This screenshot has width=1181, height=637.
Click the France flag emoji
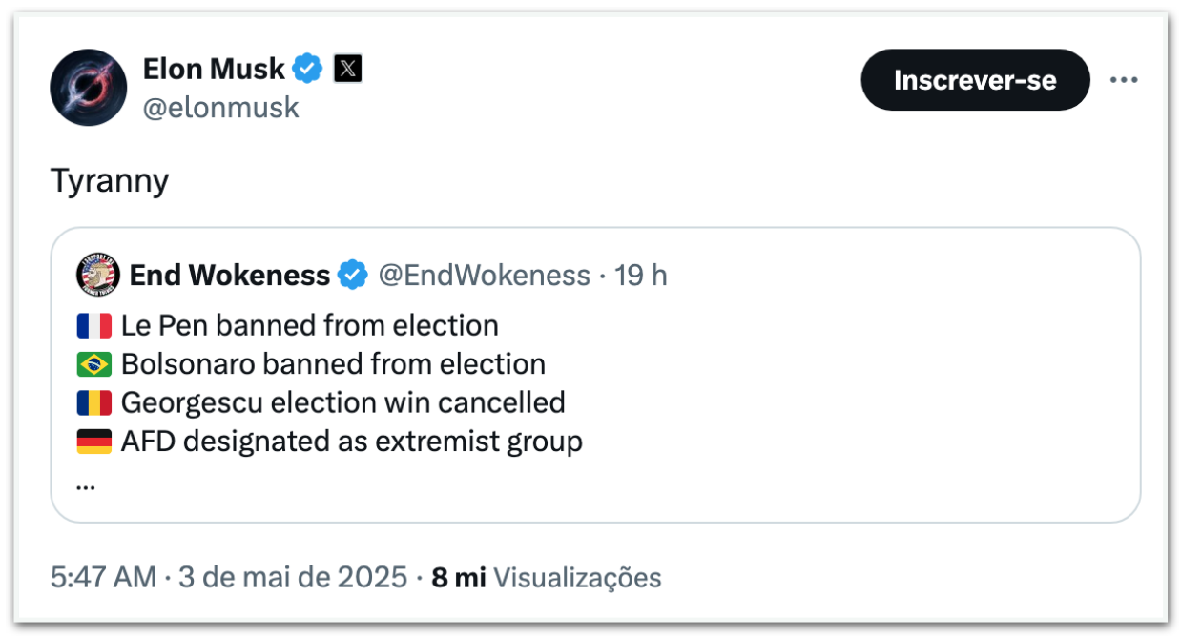point(94,326)
